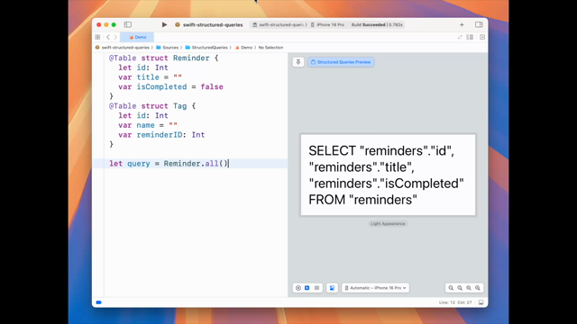
Task: Click the plus Library button in toolbar
Action: (462, 24)
